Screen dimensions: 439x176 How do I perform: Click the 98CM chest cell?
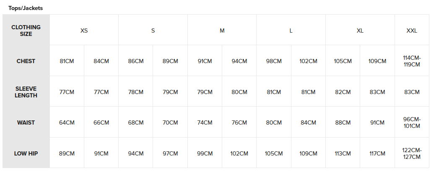[x=274, y=61]
